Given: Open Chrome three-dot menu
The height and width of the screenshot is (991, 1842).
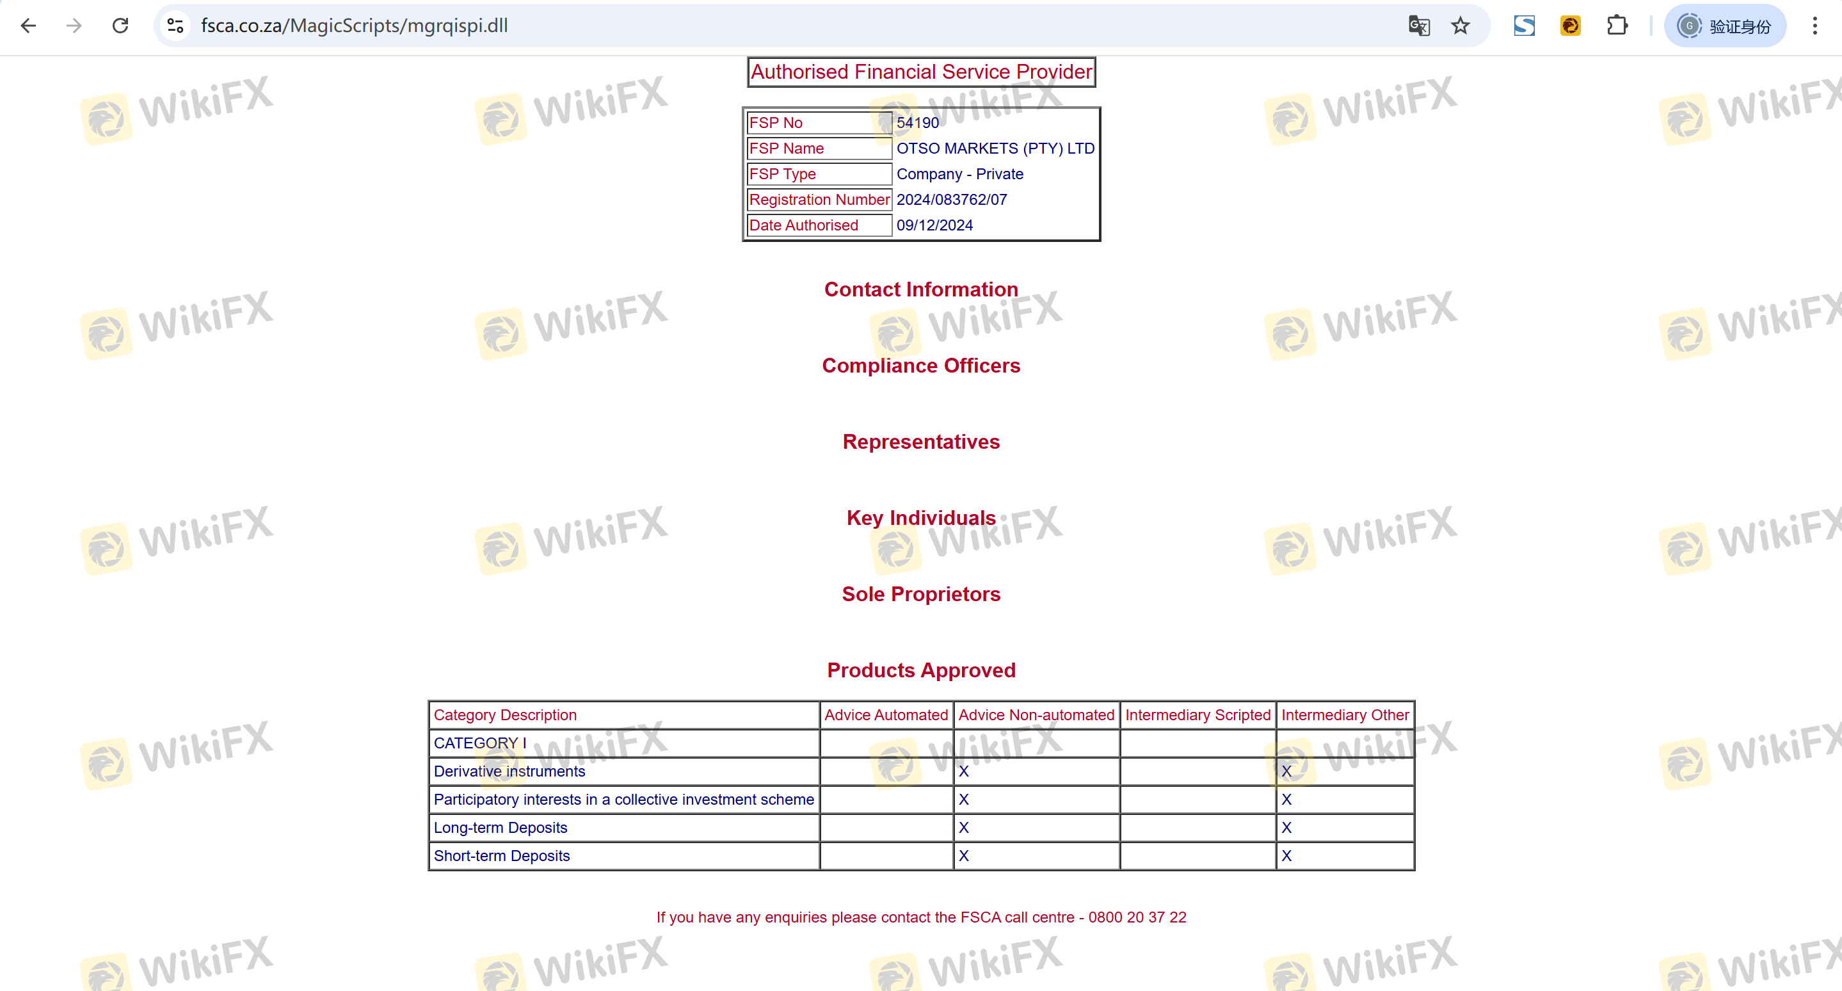Looking at the screenshot, I should pos(1815,26).
